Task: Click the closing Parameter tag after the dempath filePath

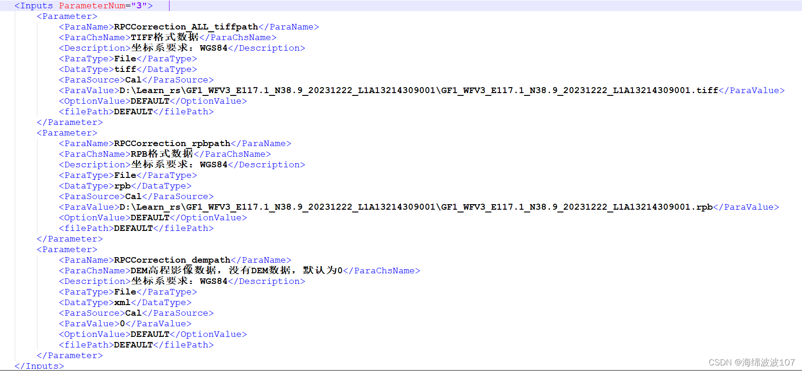Action: tap(70, 355)
